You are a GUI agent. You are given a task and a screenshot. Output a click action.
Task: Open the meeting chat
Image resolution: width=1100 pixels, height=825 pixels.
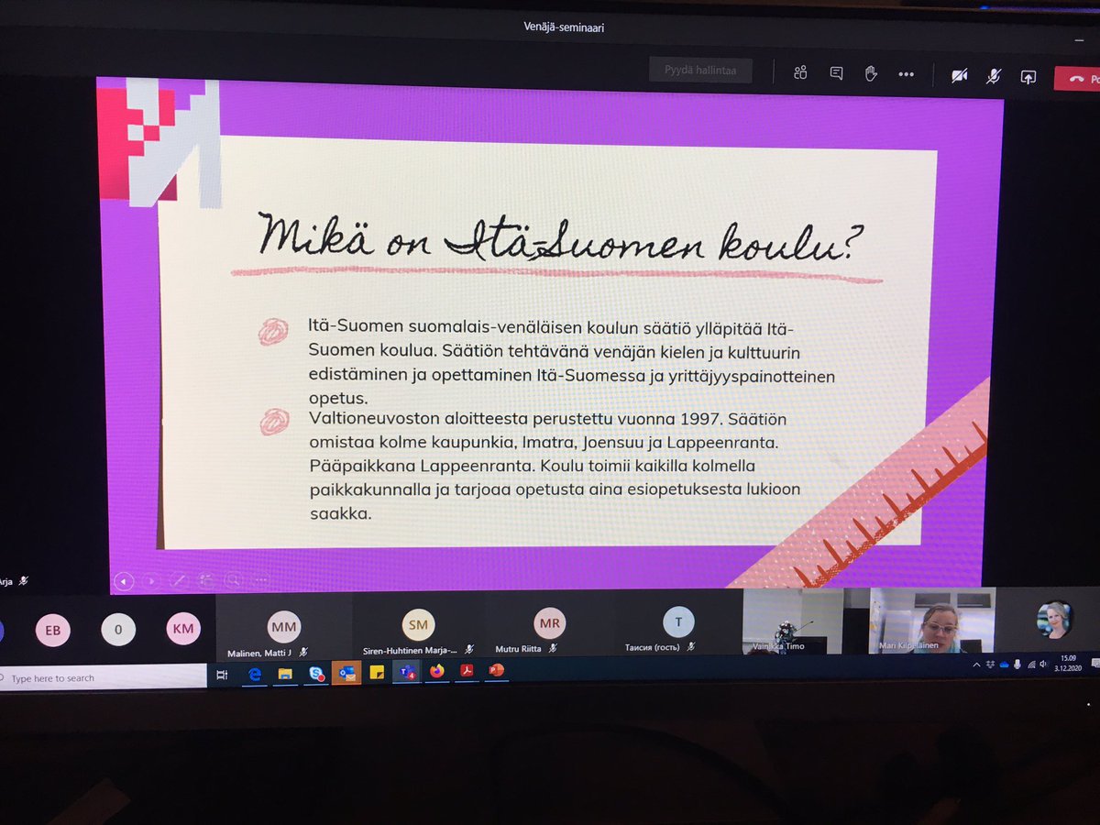coord(836,73)
